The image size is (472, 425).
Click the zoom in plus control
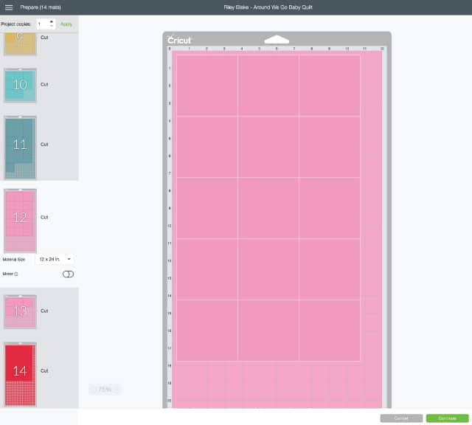point(118,389)
